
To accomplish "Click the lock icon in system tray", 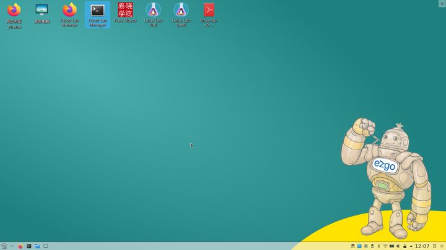I will 404,246.
